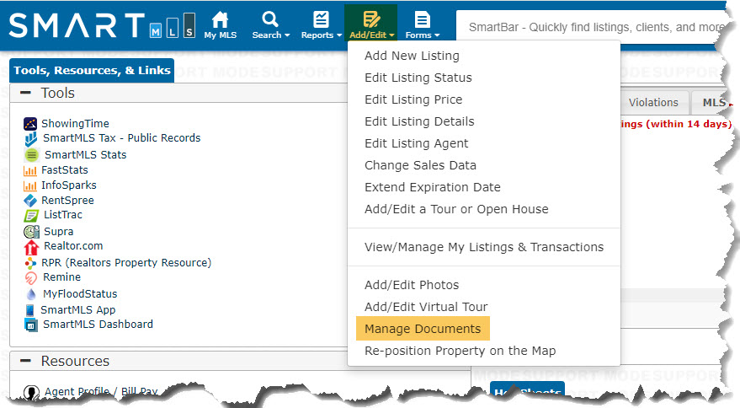The width and height of the screenshot is (740, 408).
Task: Select Edit Listing Price
Action: (413, 99)
